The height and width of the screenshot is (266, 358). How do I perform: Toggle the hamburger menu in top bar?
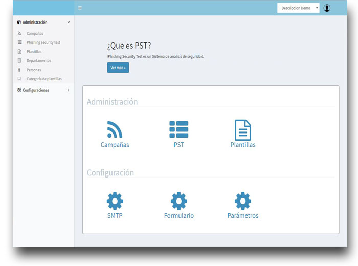coord(80,8)
